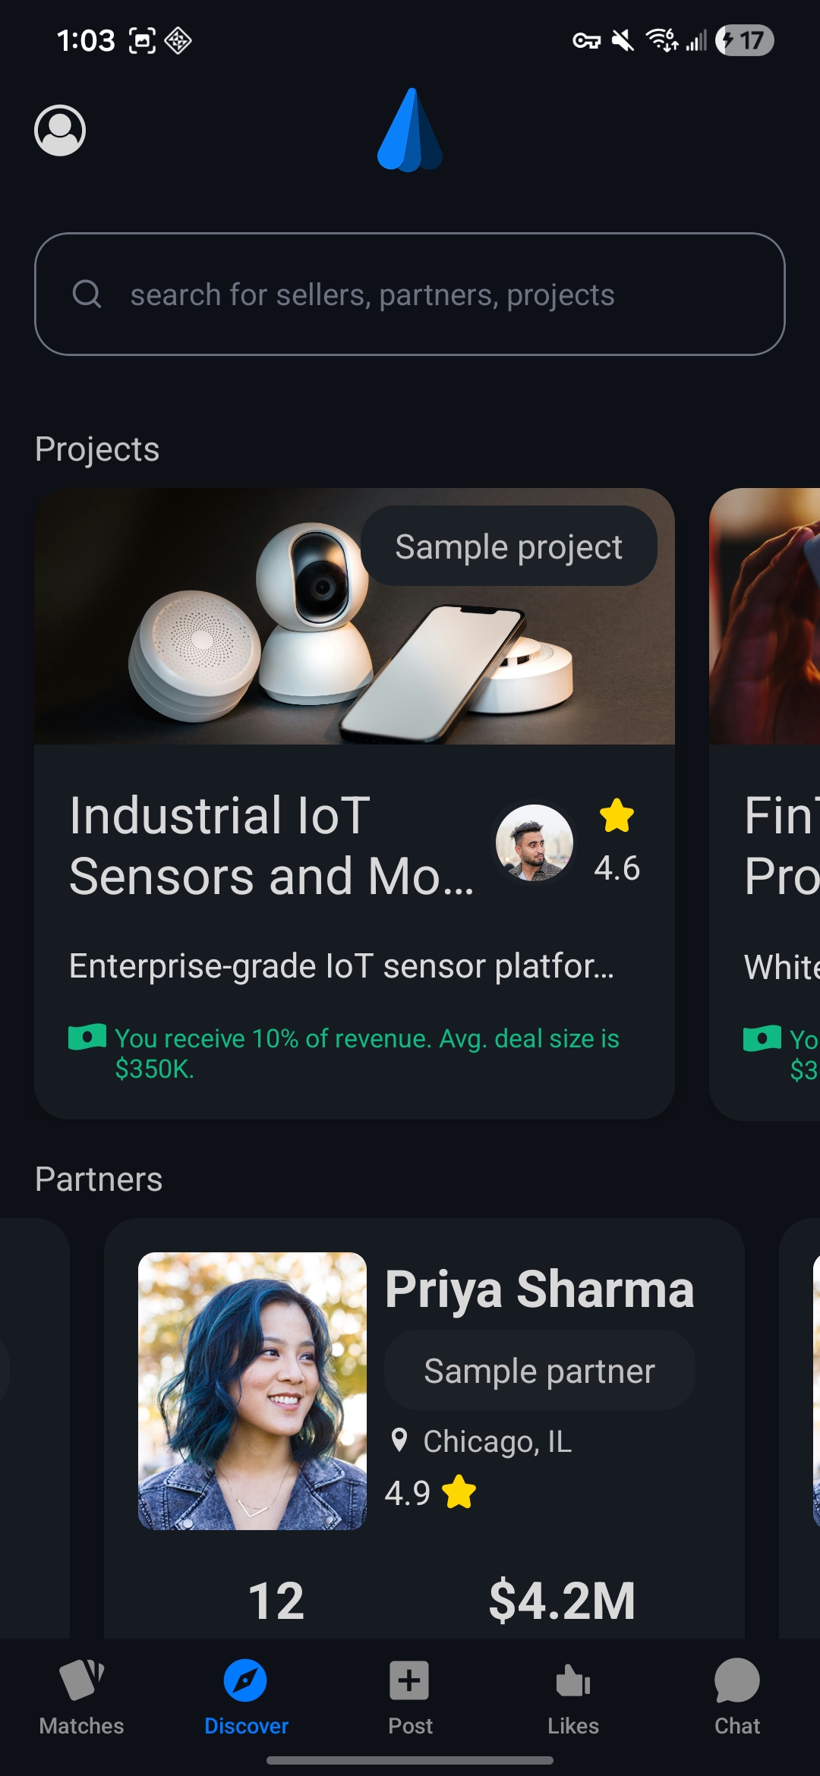Tap the search sellers and partners field
Viewport: 820px width, 1776px height.
(410, 294)
